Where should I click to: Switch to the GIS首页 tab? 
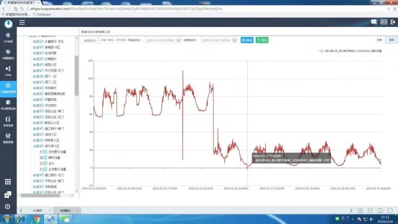tap(37, 210)
